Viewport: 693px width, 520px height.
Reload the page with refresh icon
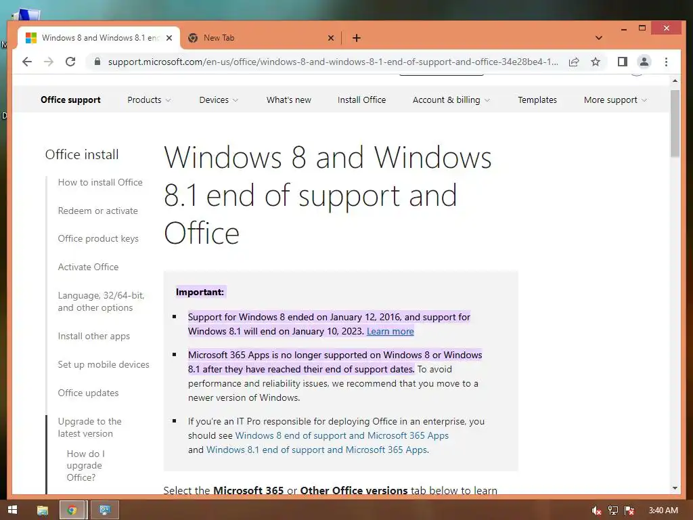pyautogui.click(x=70, y=62)
